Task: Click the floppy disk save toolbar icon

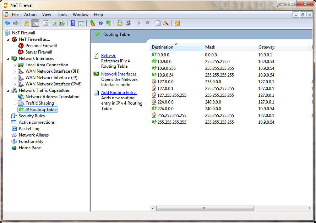Action: pyautogui.click(x=128, y=23)
